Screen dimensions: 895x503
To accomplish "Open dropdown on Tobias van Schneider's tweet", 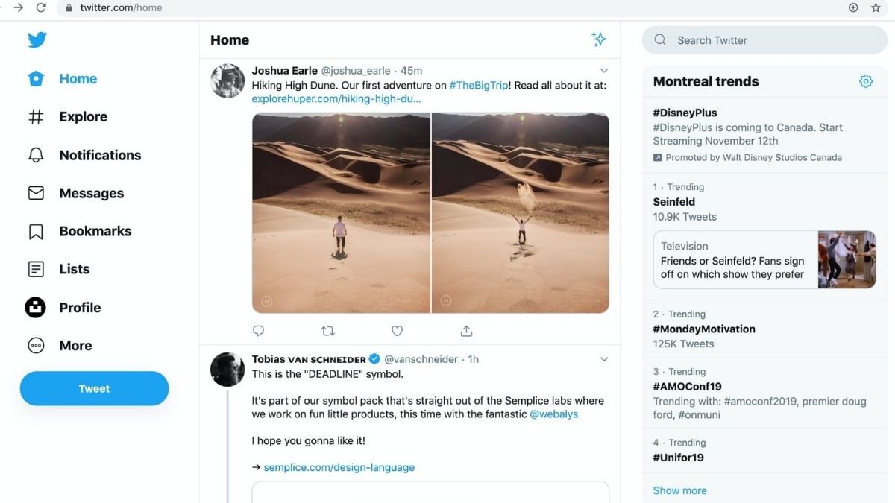I will pyautogui.click(x=604, y=359).
